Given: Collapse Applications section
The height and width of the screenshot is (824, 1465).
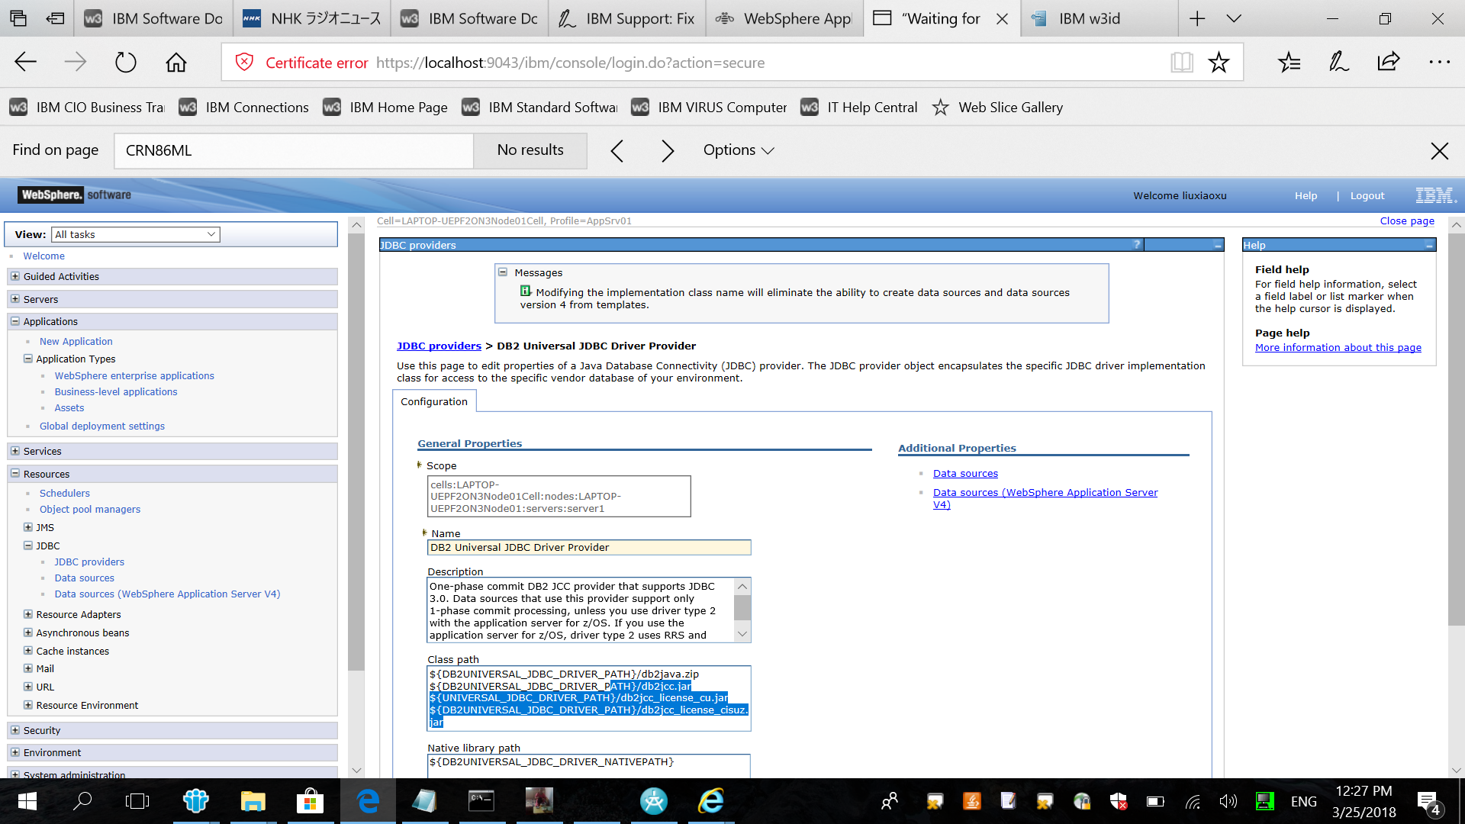Looking at the screenshot, I should [14, 321].
